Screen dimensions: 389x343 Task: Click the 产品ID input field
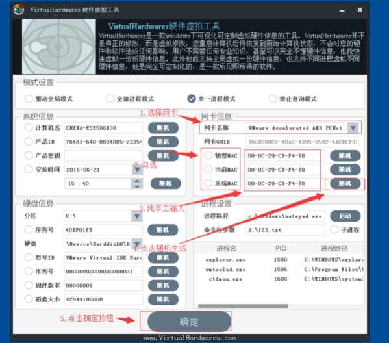103,142
